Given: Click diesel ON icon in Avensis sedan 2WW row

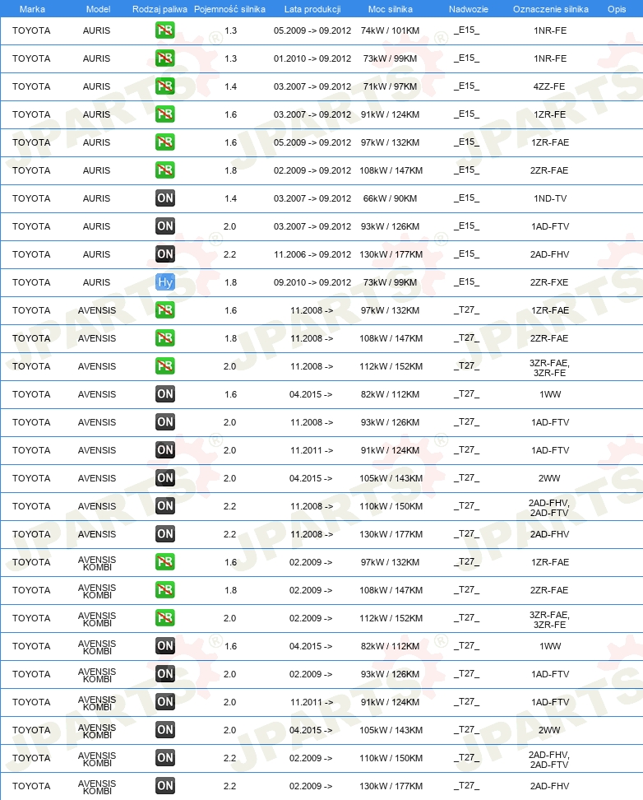Looking at the screenshot, I should click(x=164, y=478).
